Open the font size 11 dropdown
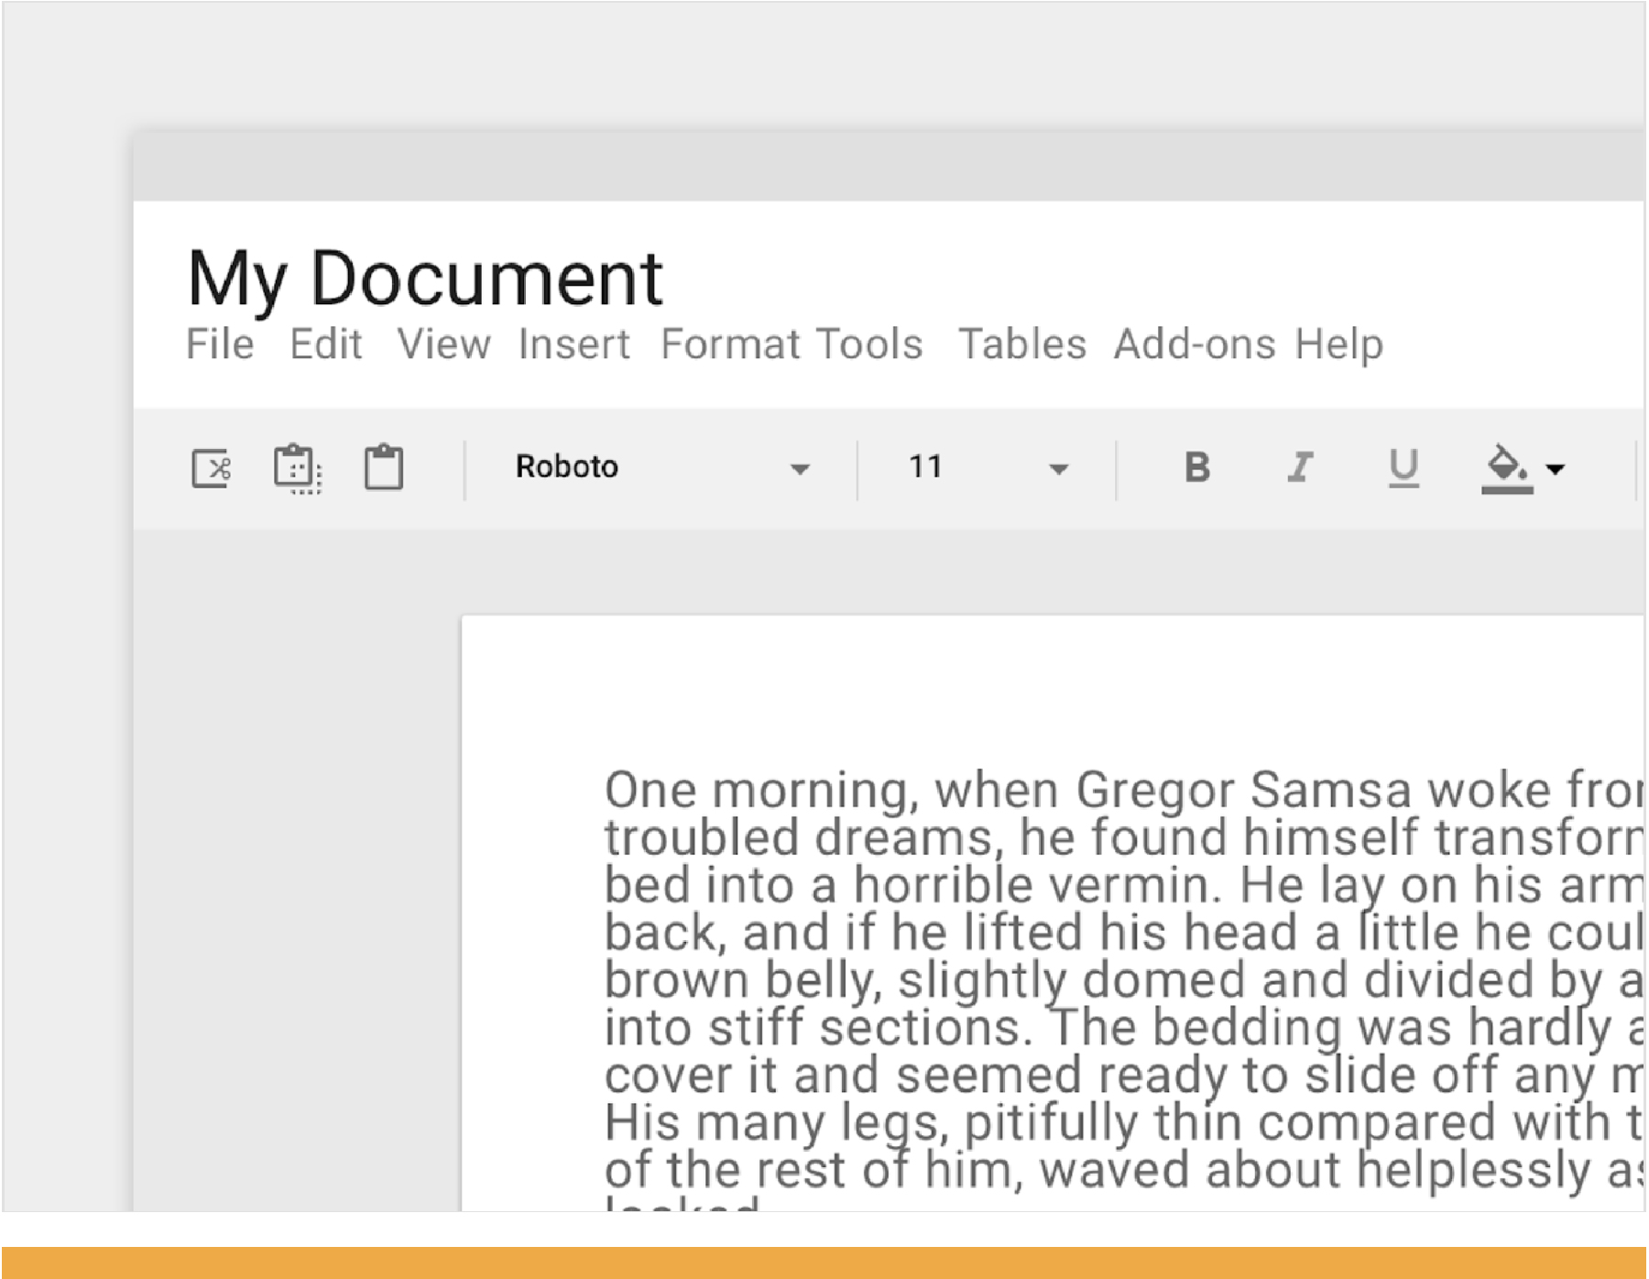Viewport: 1649px width, 1279px height. (988, 467)
